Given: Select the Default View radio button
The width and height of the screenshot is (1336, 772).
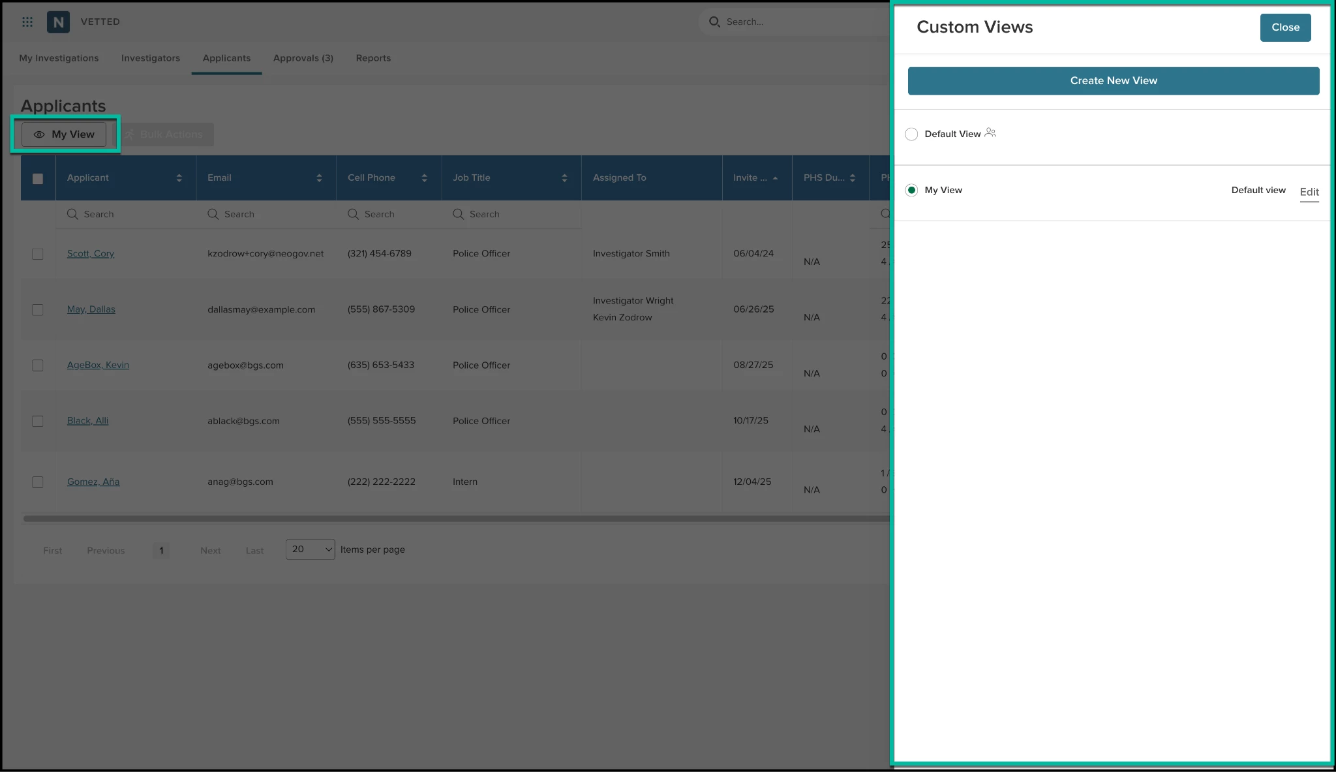Looking at the screenshot, I should [911, 134].
